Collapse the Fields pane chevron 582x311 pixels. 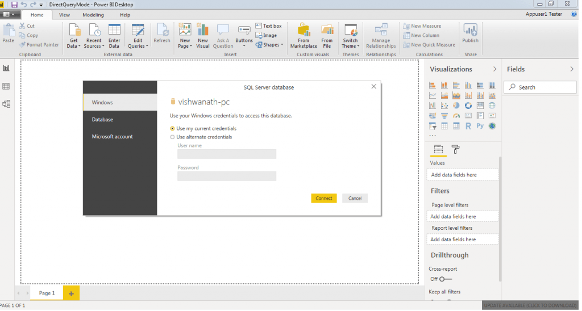point(572,69)
